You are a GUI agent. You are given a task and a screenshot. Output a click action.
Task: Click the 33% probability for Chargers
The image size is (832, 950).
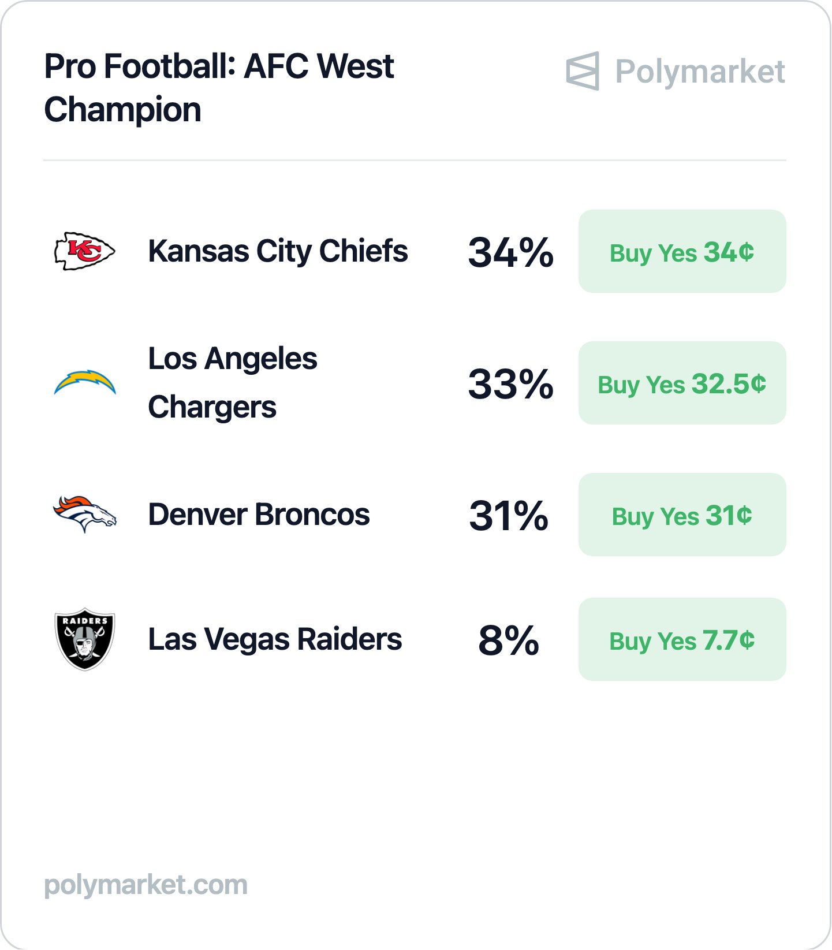511,384
